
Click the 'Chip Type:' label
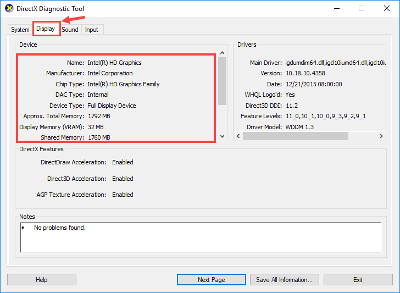70,84
